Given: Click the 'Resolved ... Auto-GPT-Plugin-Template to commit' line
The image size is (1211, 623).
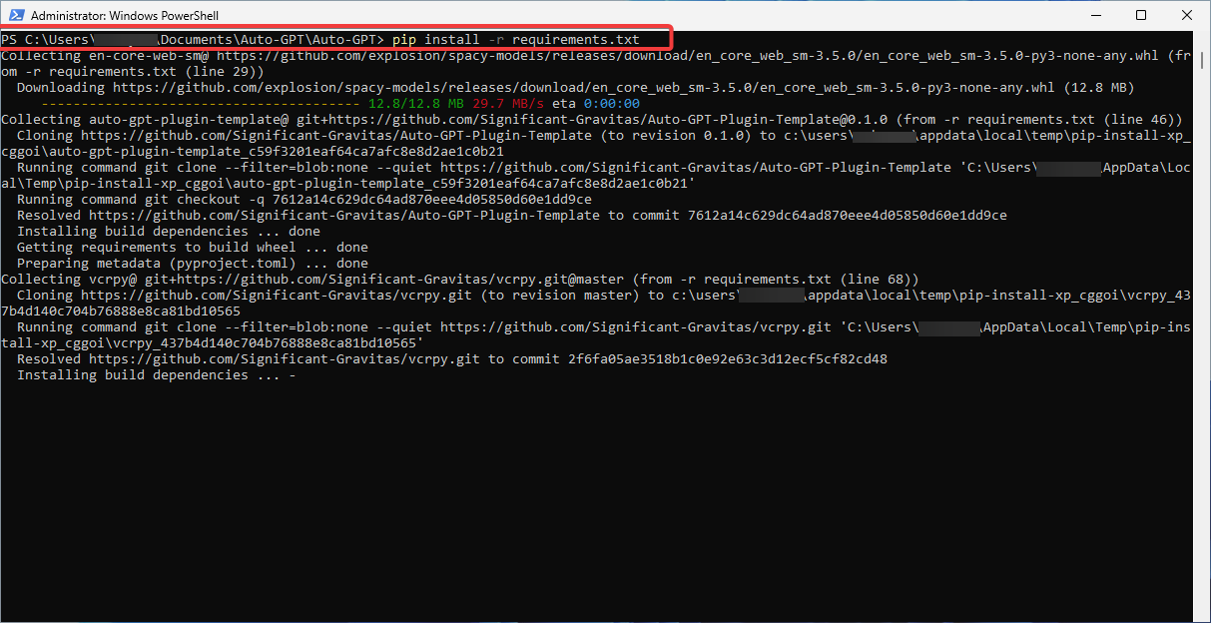Looking at the screenshot, I should [x=512, y=216].
